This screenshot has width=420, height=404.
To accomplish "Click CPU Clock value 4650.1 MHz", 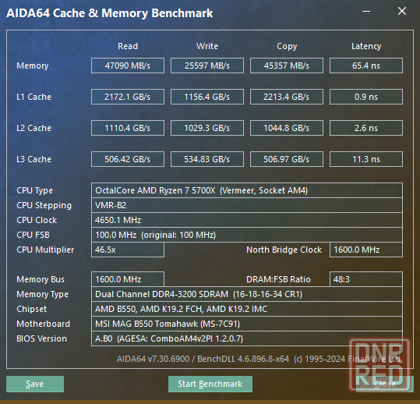I will pyautogui.click(x=247, y=220).
